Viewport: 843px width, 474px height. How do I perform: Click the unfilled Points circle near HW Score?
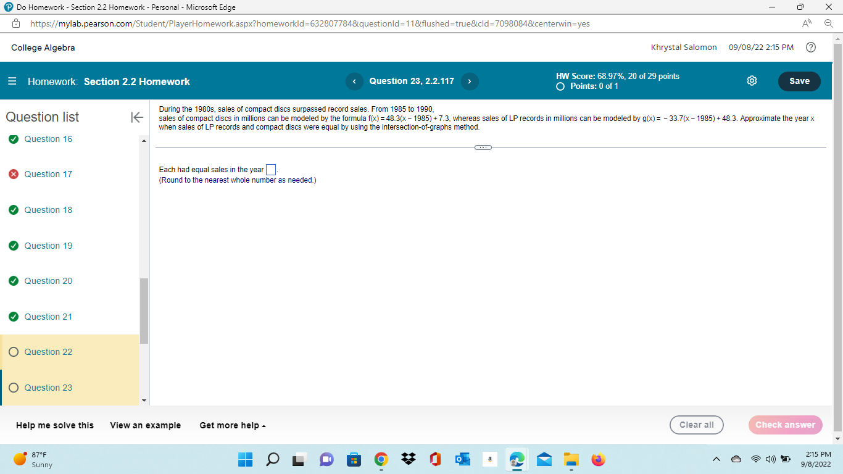[x=560, y=87]
